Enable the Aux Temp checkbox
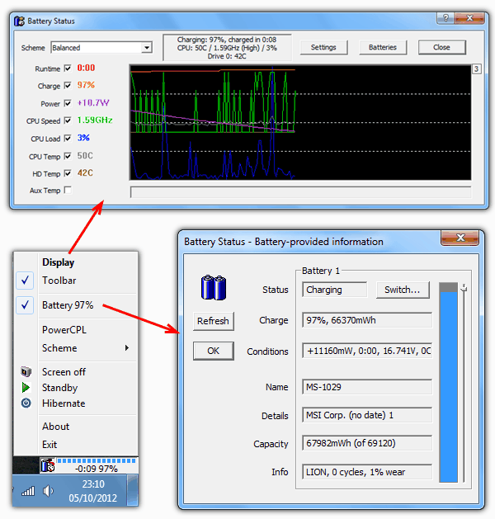The height and width of the screenshot is (519, 495). pyautogui.click(x=68, y=190)
